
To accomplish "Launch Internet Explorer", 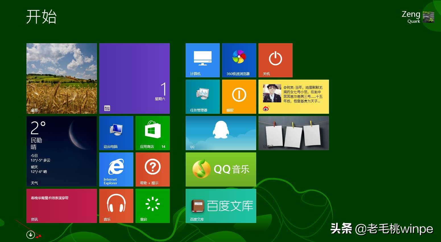I will tap(116, 169).
